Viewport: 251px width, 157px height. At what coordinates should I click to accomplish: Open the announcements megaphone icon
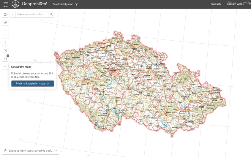pyautogui.click(x=5, y=59)
